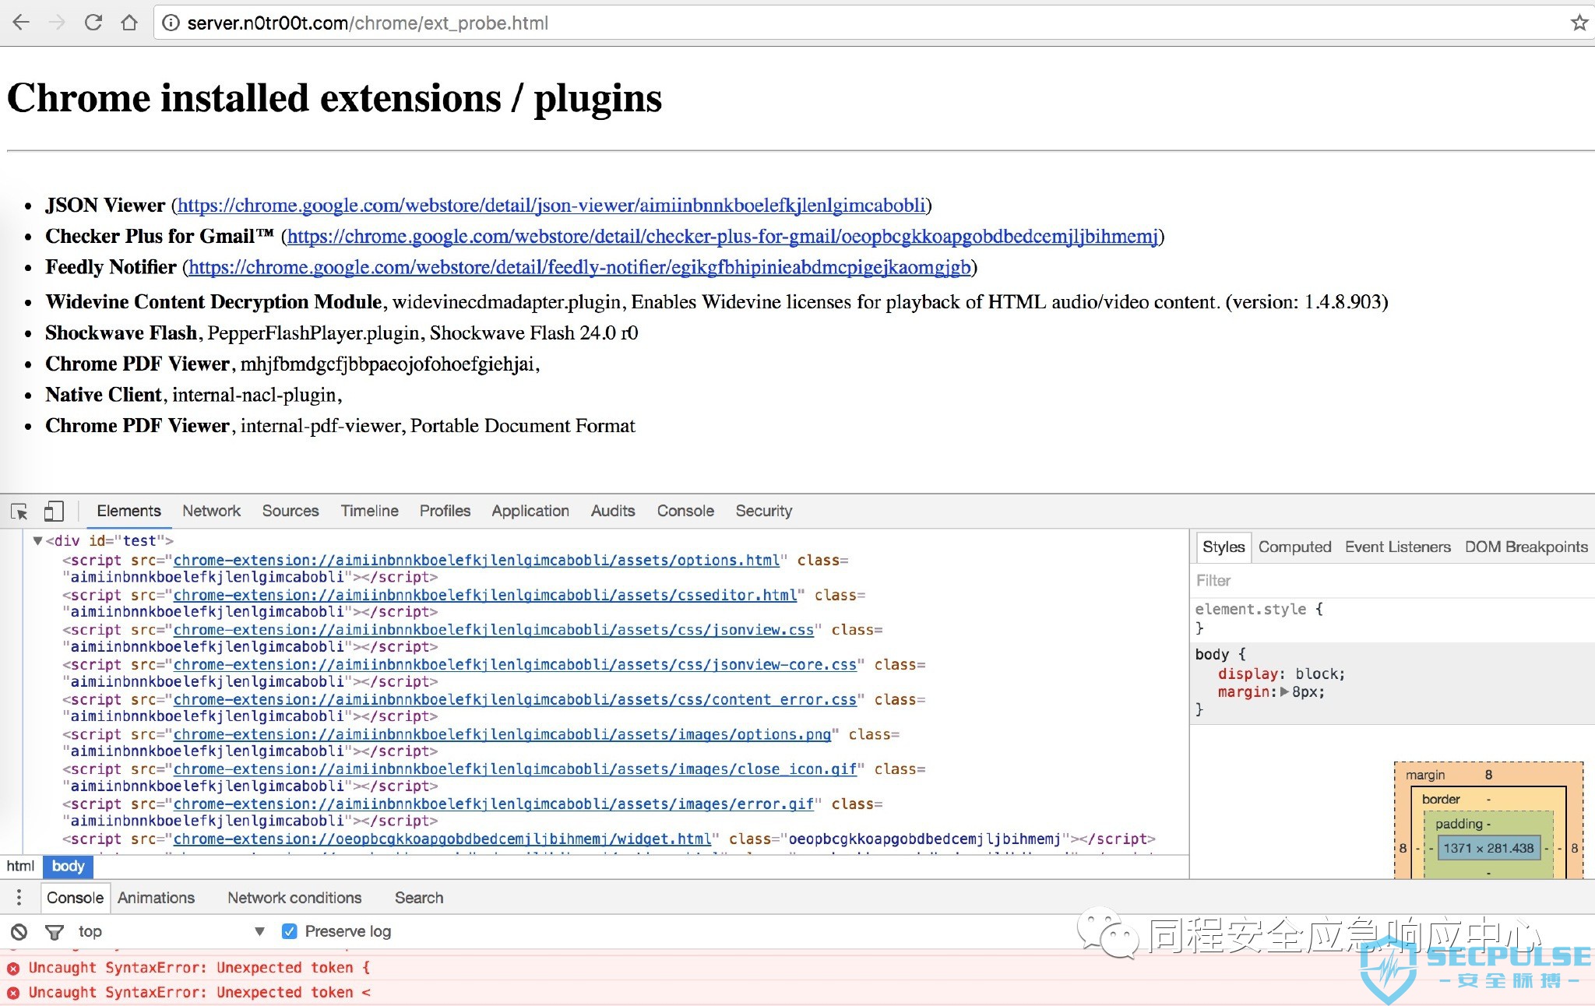This screenshot has width=1595, height=1006.
Task: Open the Profiles tab
Action: (x=445, y=511)
